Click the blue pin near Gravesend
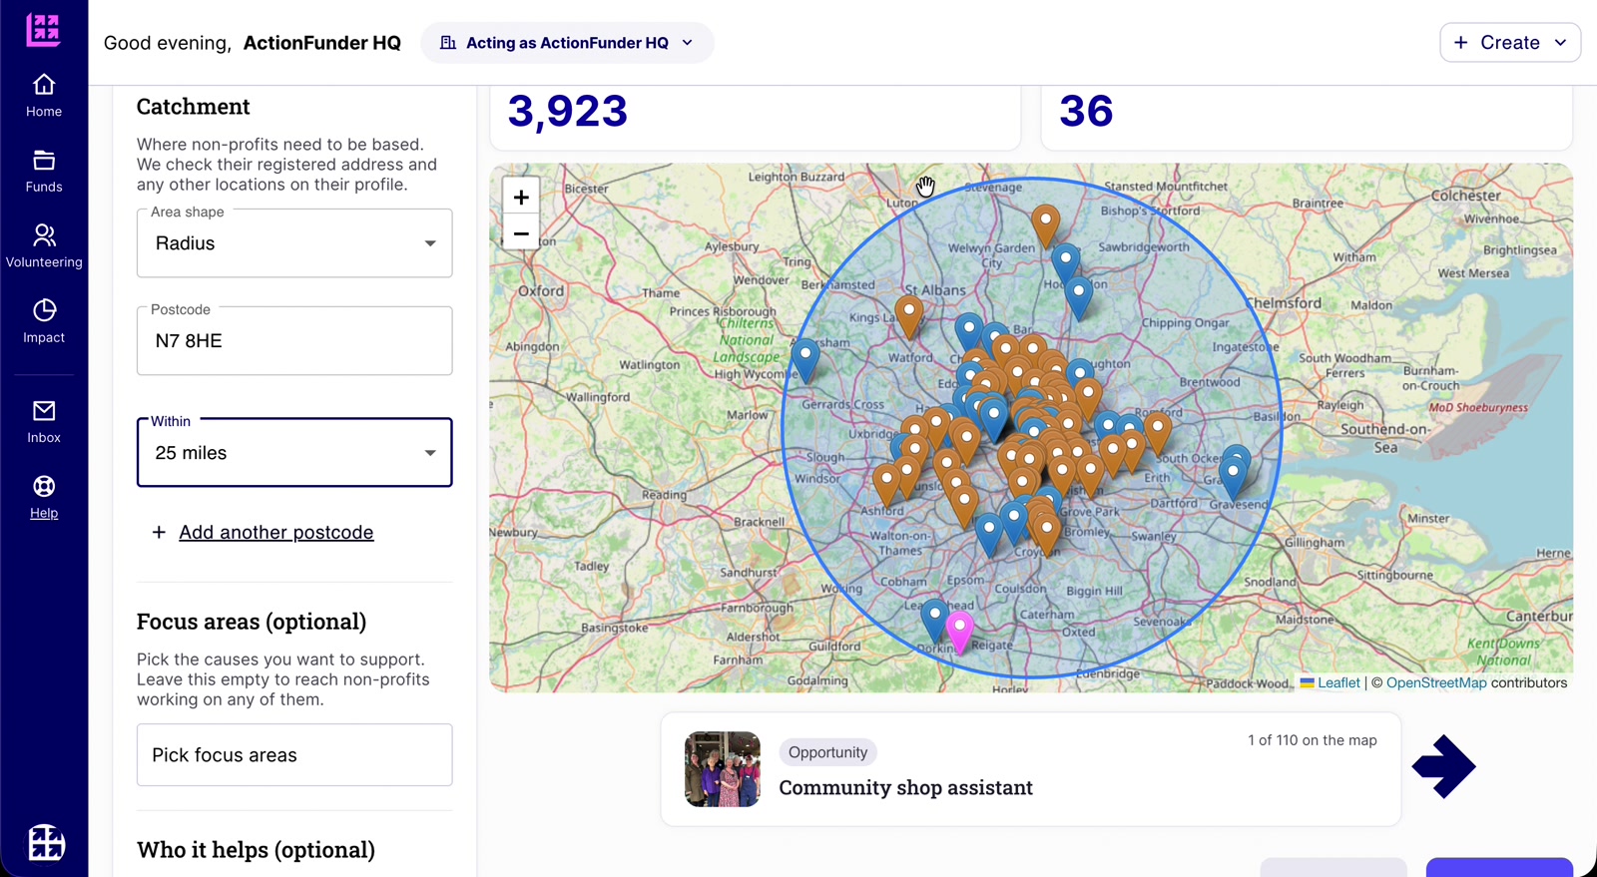 pos(1234,477)
